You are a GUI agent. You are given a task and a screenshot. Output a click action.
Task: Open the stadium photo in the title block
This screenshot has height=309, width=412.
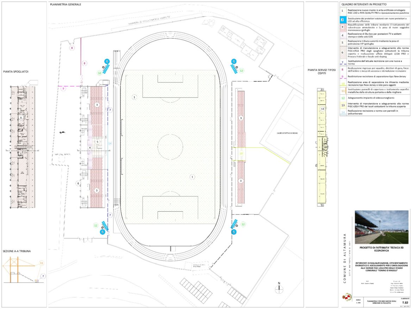click(x=381, y=227)
